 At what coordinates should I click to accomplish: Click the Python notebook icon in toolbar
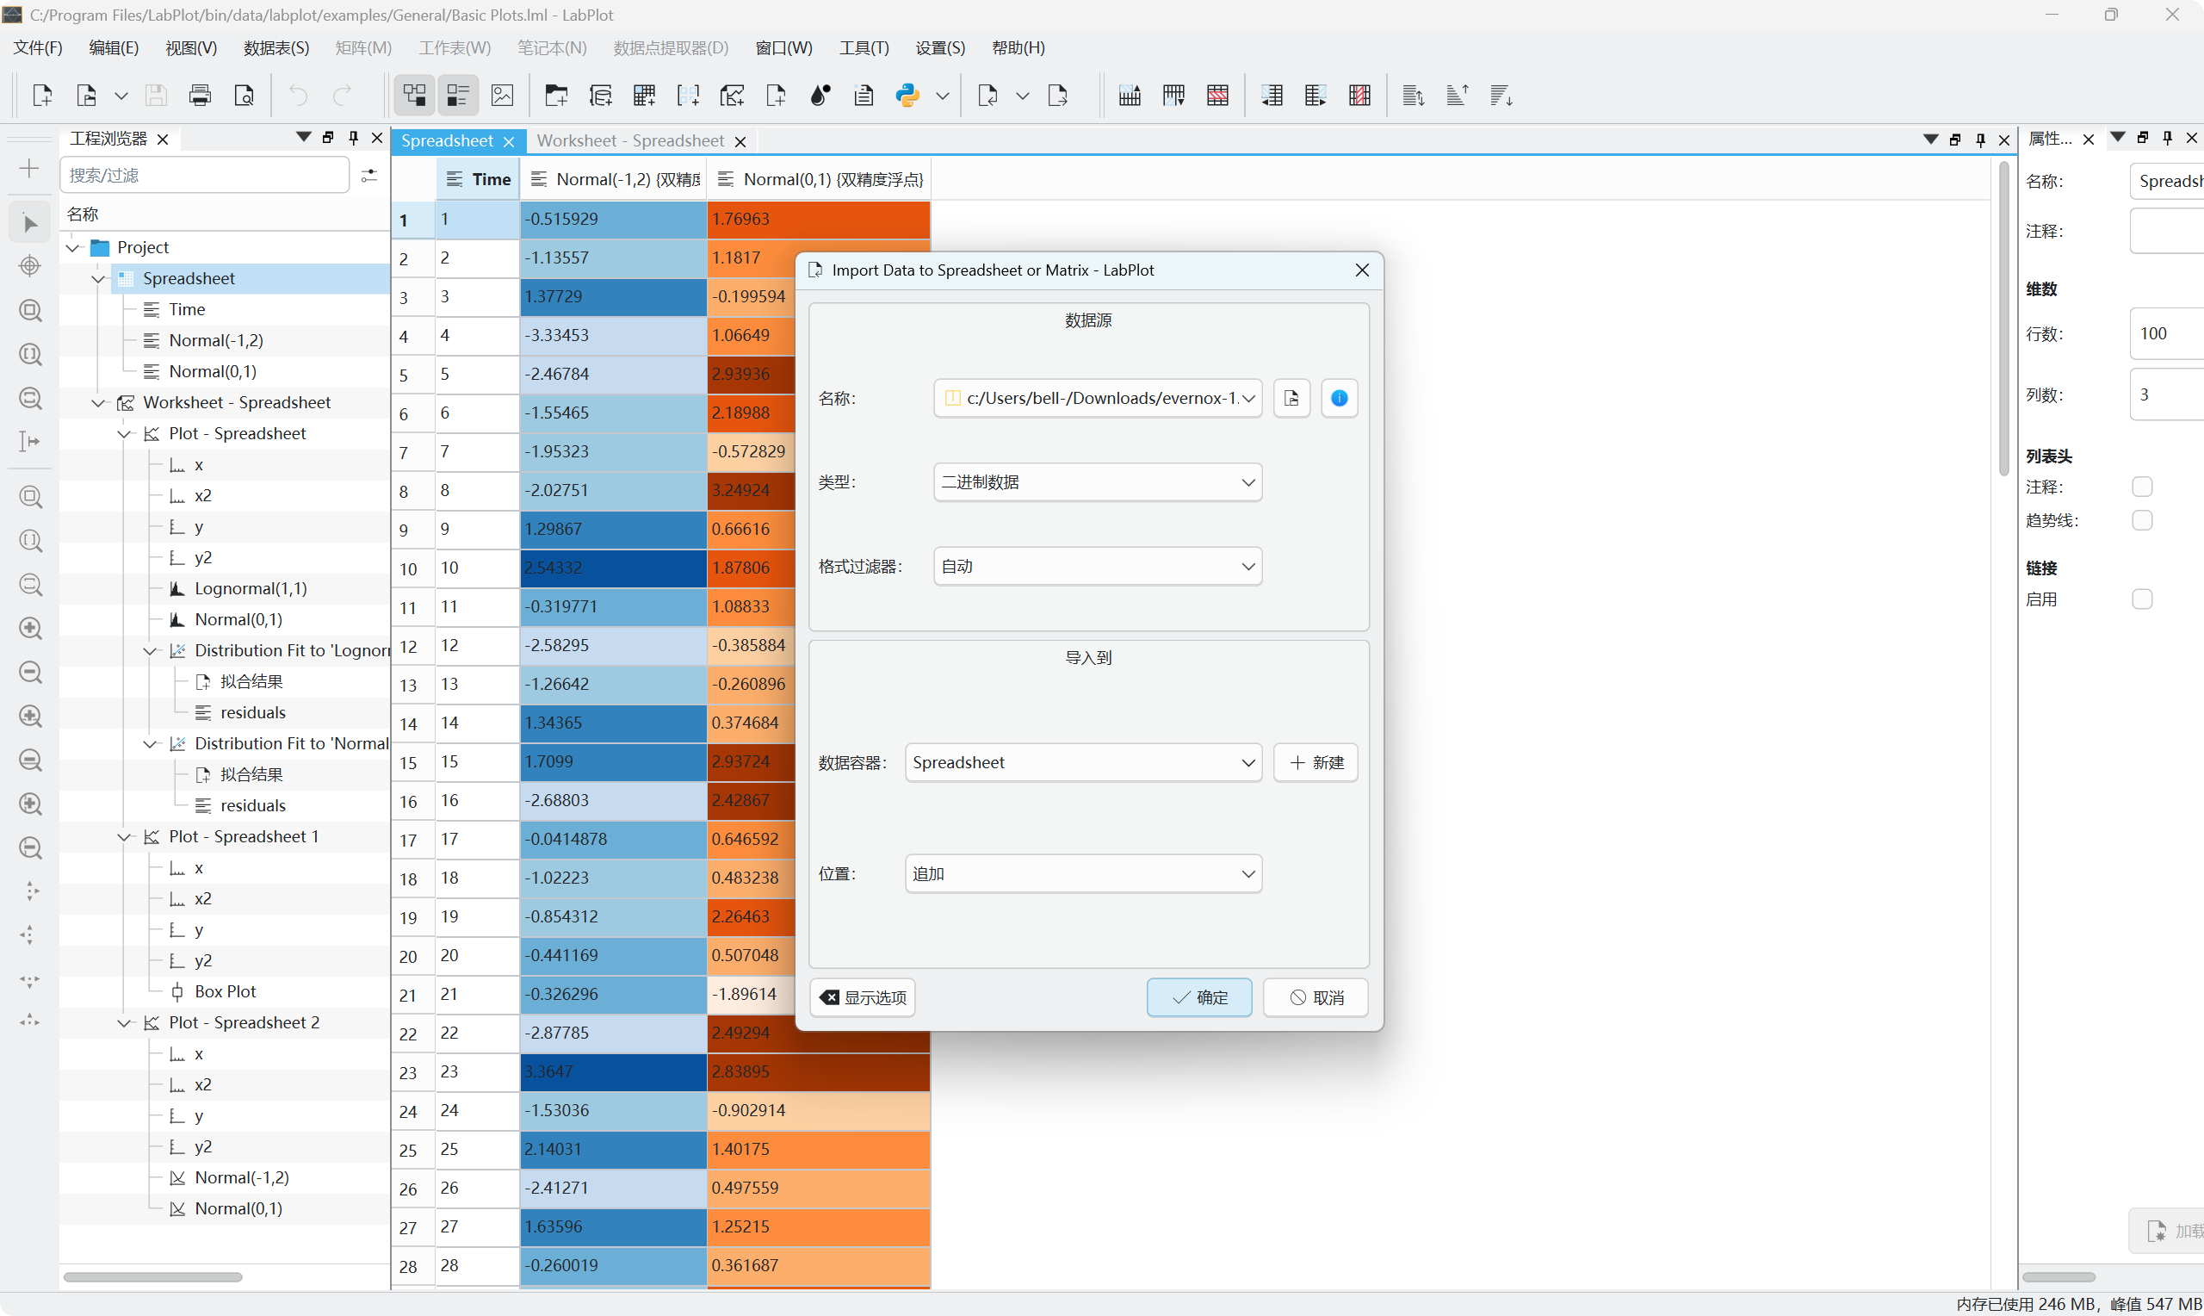click(x=907, y=95)
